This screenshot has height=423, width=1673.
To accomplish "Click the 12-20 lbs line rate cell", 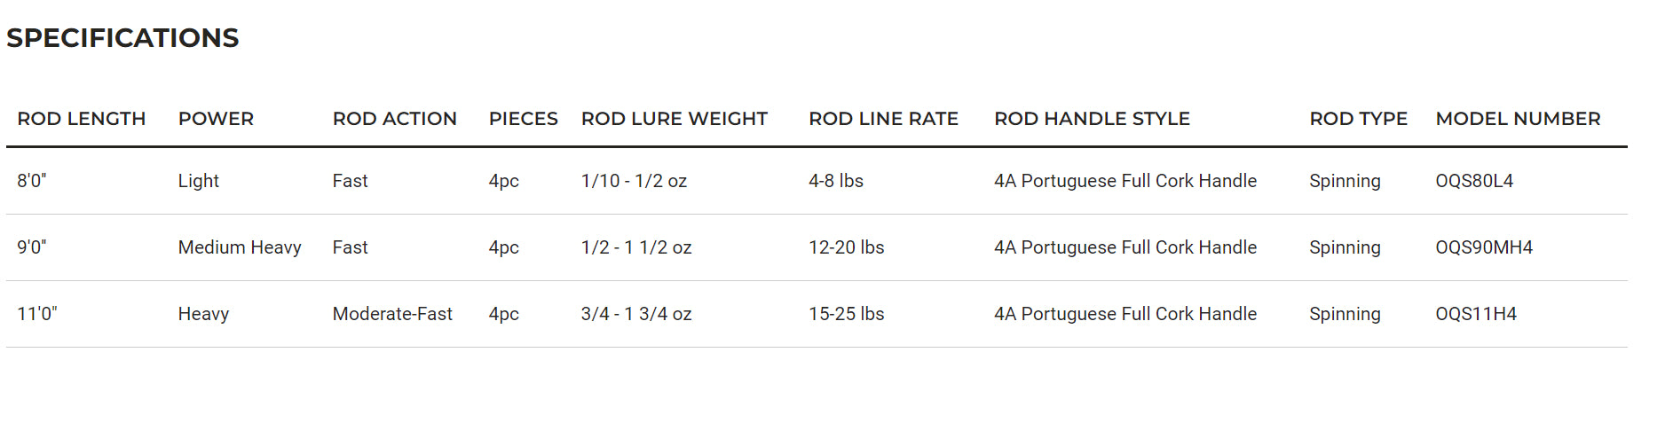I will pyautogui.click(x=846, y=247).
